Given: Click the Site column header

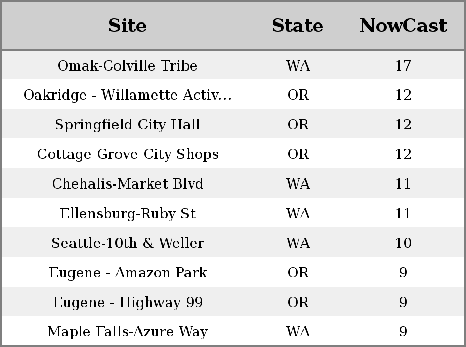Looking at the screenshot, I should [x=127, y=26].
